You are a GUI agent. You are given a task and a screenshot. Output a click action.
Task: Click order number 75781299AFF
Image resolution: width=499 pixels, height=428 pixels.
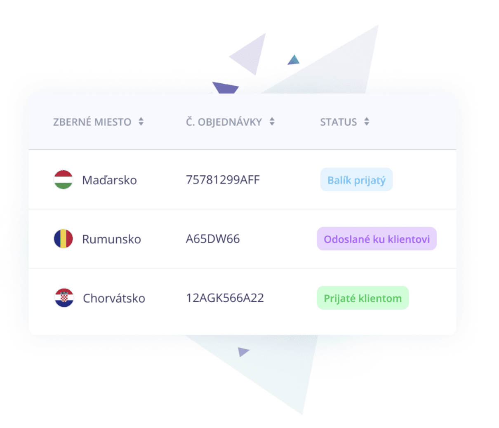223,180
